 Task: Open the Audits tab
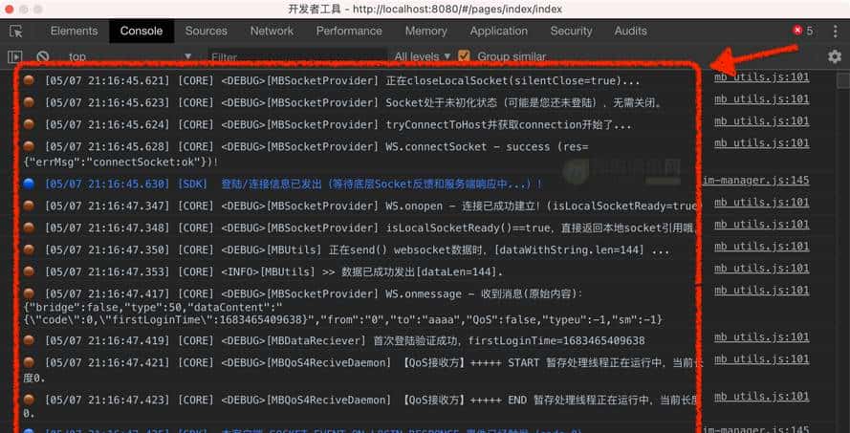[x=630, y=31]
